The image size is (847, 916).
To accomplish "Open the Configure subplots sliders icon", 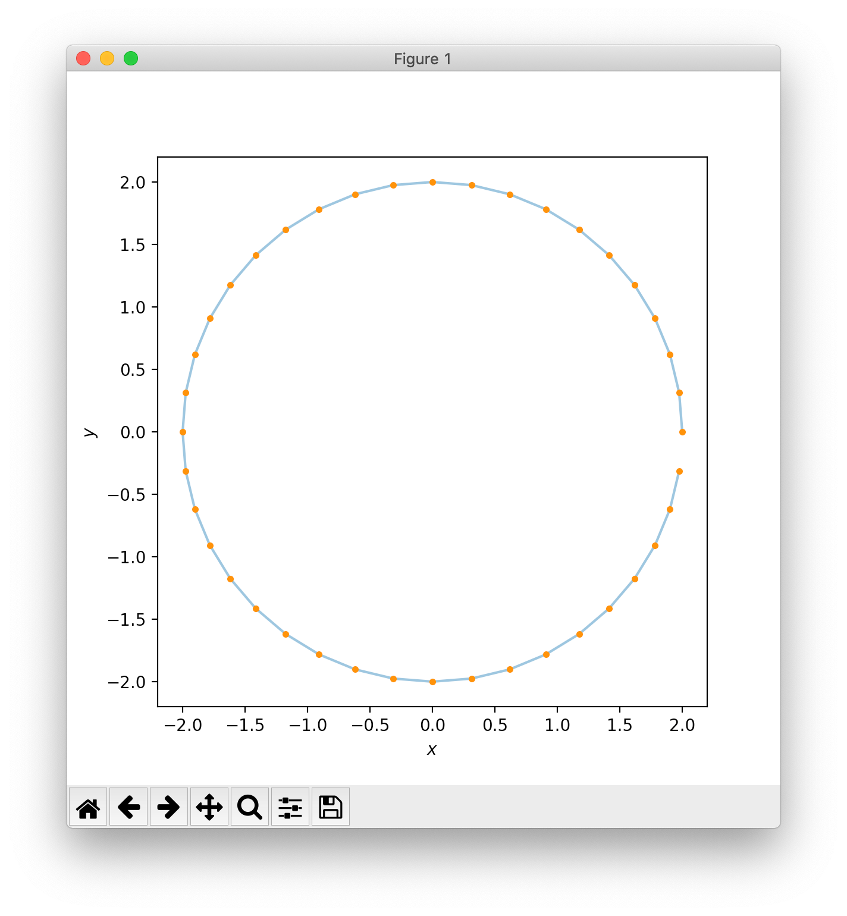I will tap(290, 807).
